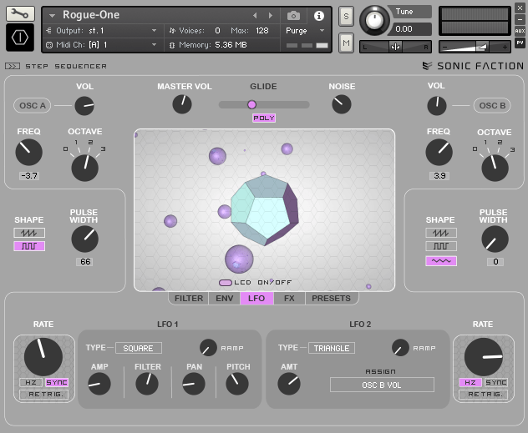This screenshot has height=433, width=528.
Task: Enable SYNC for the LFO 2 rate
Action: tap(496, 382)
